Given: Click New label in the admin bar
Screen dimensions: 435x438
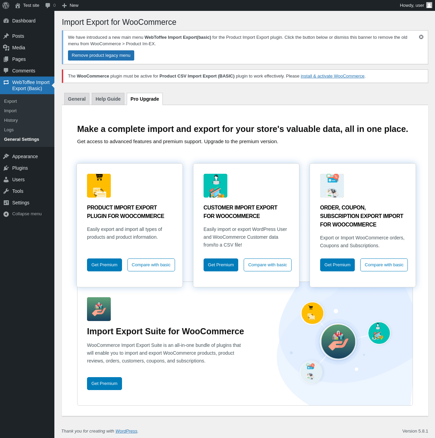Looking at the screenshot, I should (74, 5).
